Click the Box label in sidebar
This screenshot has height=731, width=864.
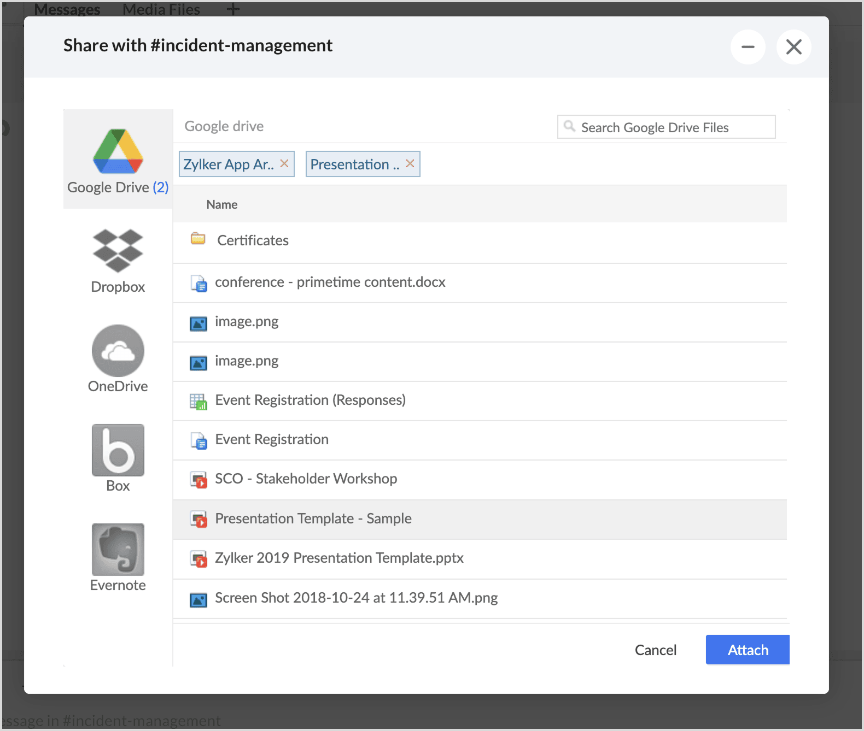[x=118, y=486]
